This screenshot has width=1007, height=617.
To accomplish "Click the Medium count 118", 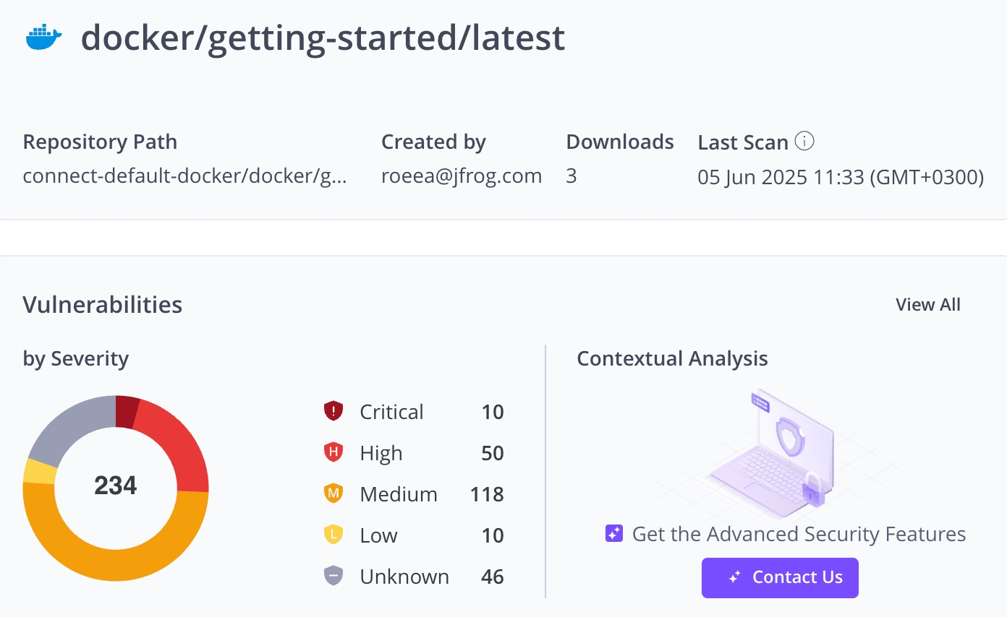I will pos(486,494).
